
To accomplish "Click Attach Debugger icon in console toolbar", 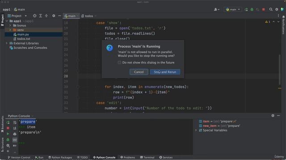I will 8,140.
